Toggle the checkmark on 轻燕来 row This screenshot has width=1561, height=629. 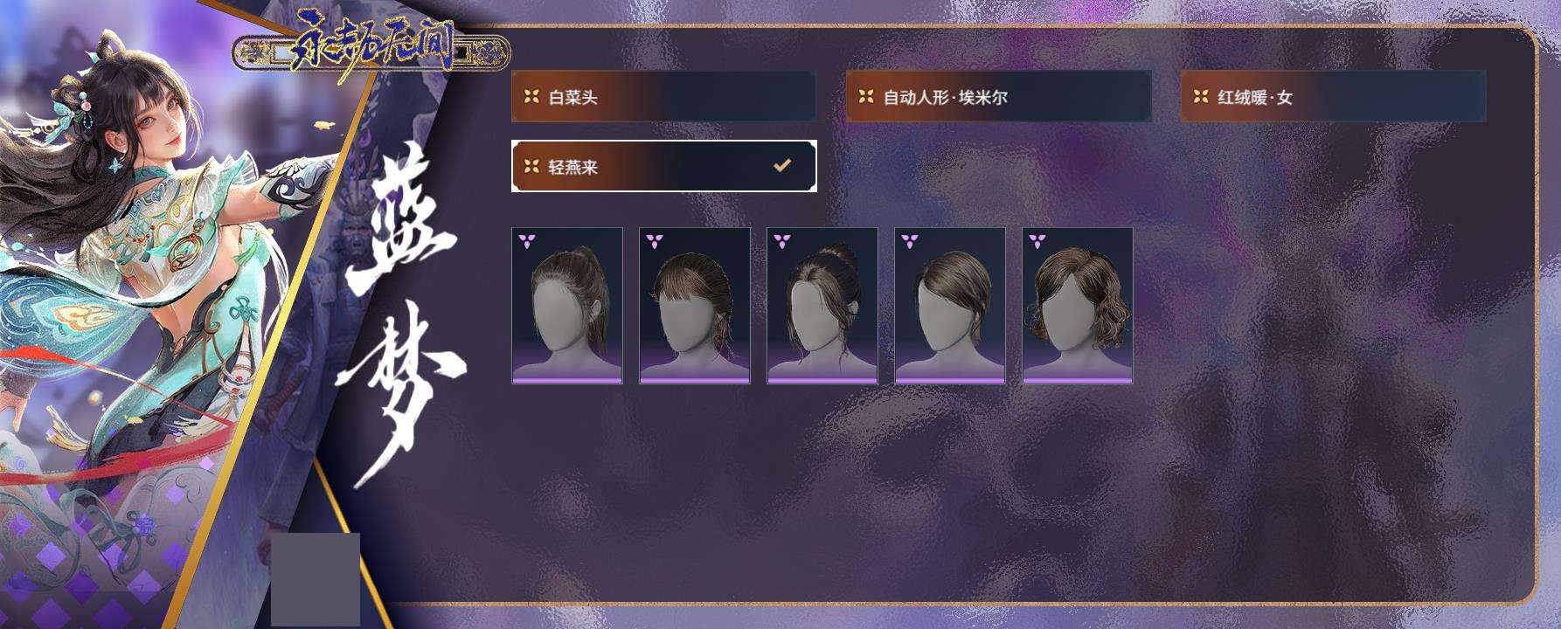click(x=782, y=164)
